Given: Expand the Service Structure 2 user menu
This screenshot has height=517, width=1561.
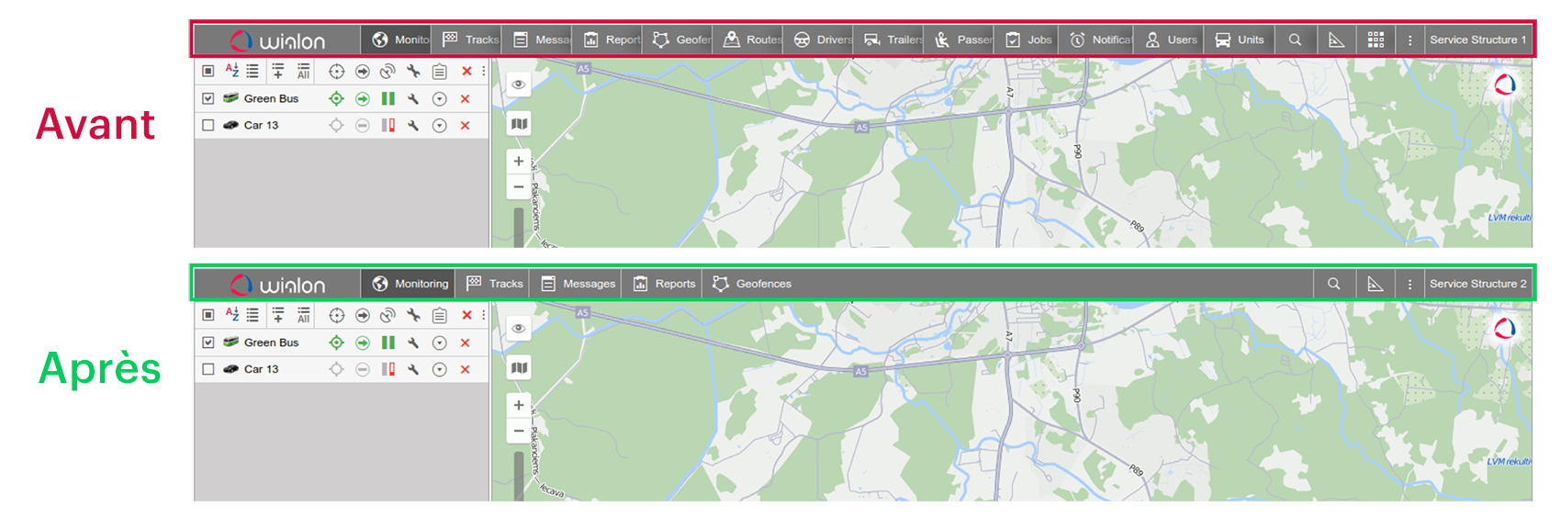Looking at the screenshot, I should [x=1477, y=284].
